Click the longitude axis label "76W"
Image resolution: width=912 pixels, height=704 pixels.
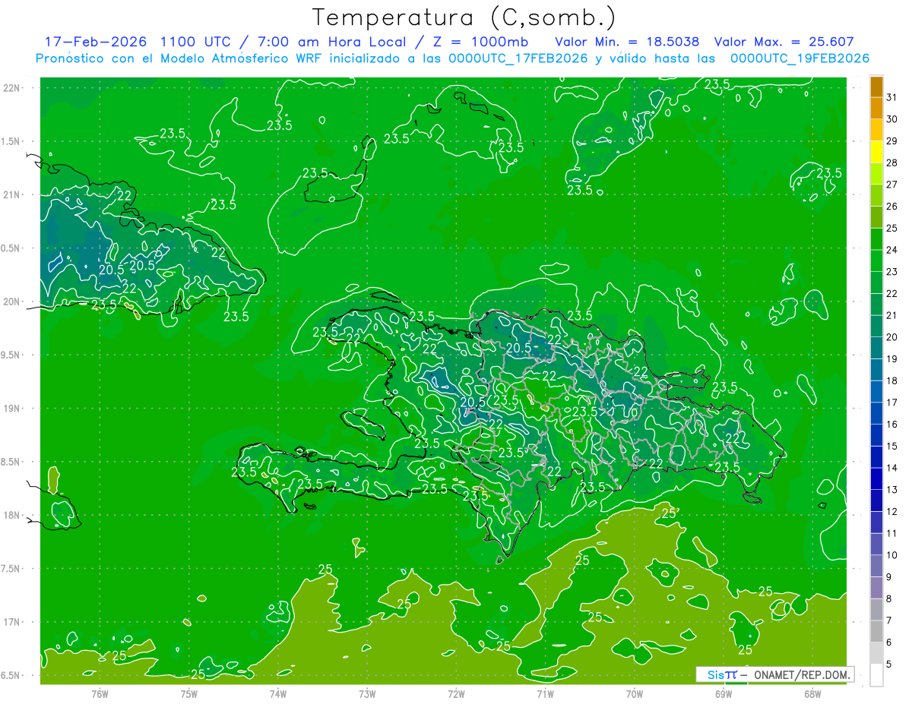click(x=100, y=693)
